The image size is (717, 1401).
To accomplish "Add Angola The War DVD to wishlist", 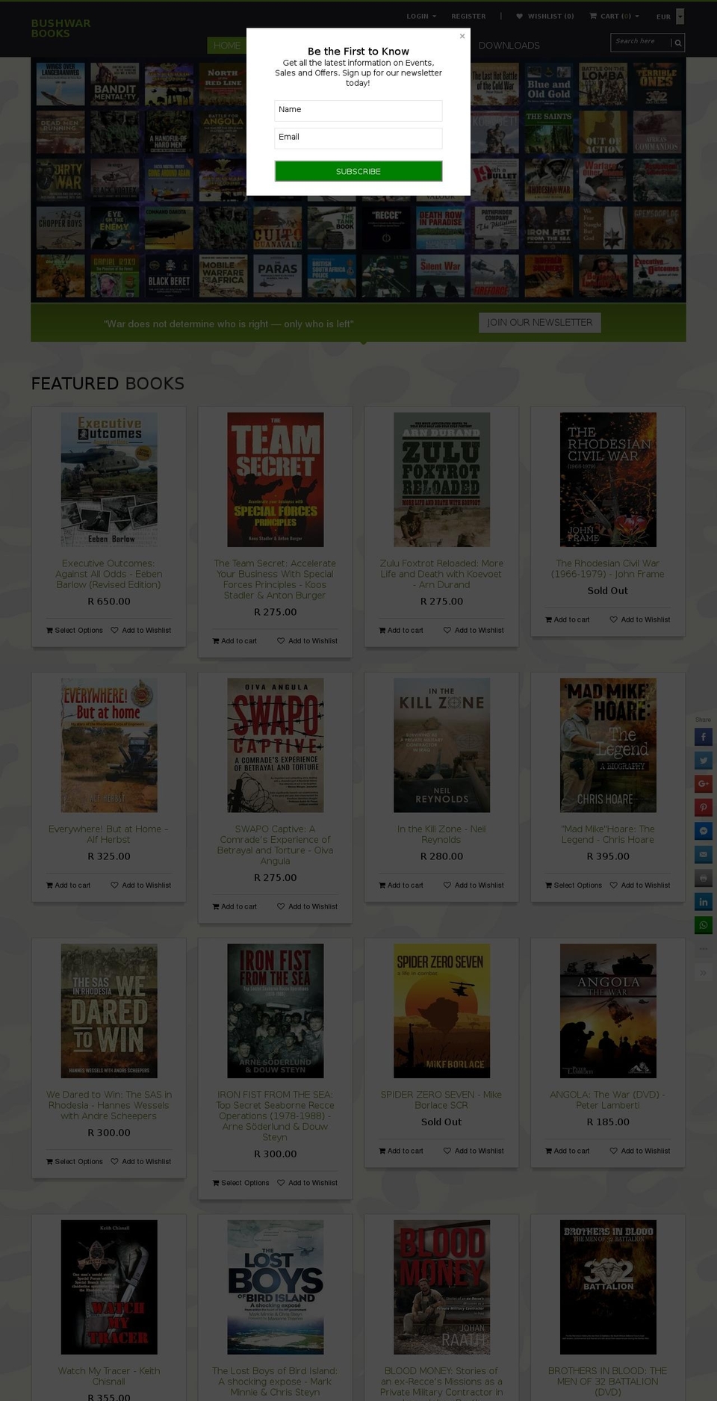I will point(640,1151).
